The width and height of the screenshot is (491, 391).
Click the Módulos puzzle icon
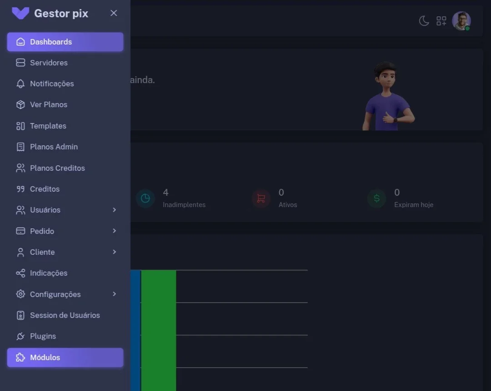point(20,357)
